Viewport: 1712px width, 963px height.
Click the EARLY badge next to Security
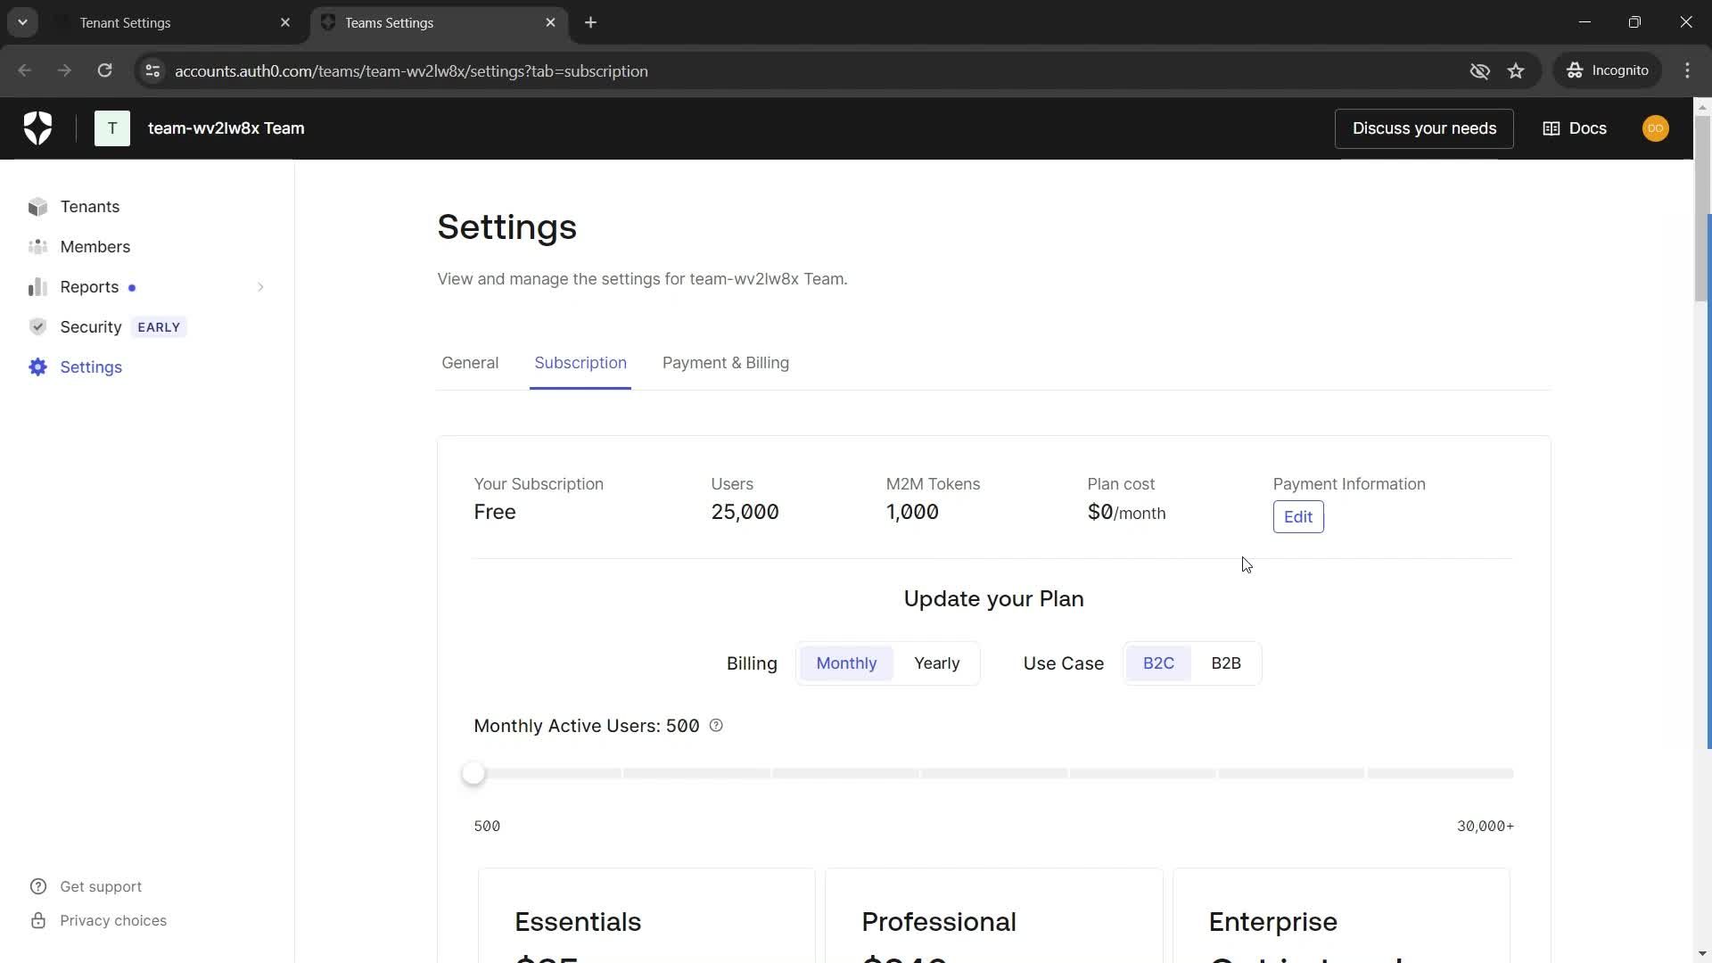pyautogui.click(x=159, y=327)
